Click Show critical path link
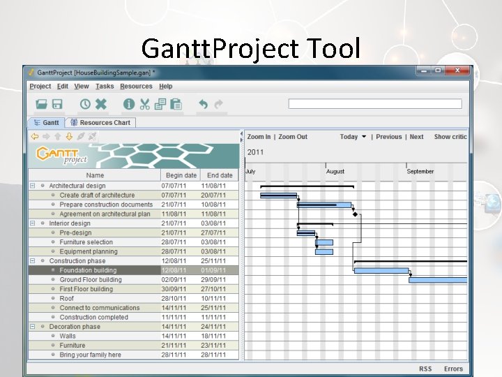The image size is (502, 377). (450, 137)
